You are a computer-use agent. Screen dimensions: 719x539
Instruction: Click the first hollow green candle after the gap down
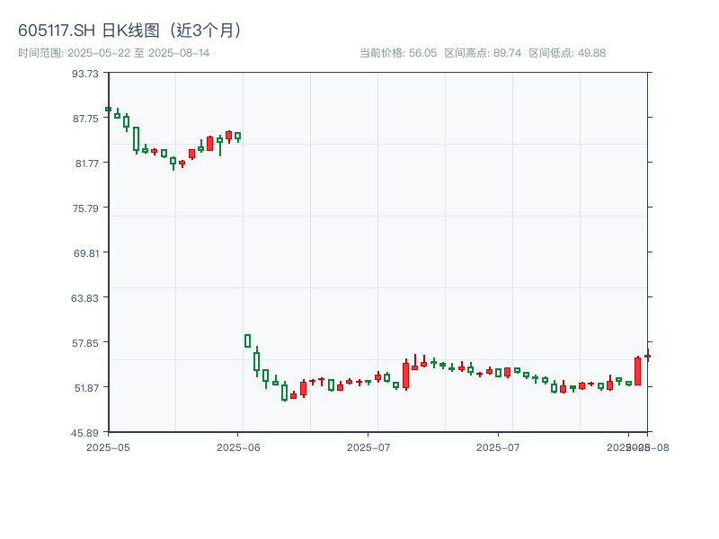(x=247, y=340)
